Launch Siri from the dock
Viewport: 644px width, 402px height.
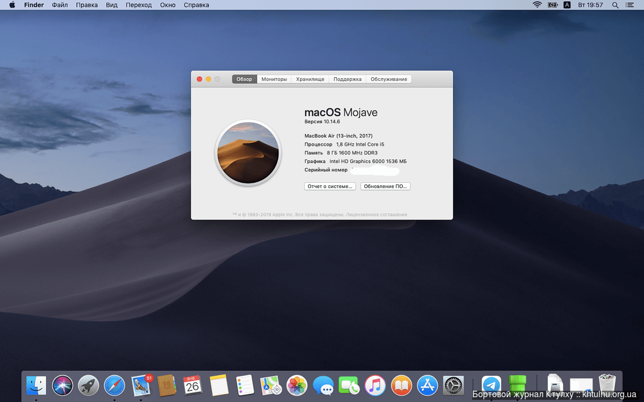click(x=62, y=385)
